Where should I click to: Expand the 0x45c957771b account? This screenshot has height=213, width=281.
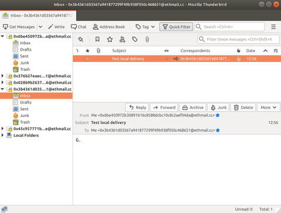tap(2, 129)
